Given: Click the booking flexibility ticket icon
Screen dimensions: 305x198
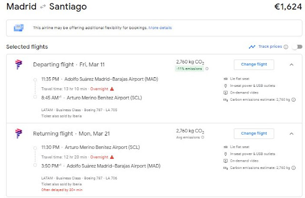Looking at the screenshot, I should pos(19,28).
